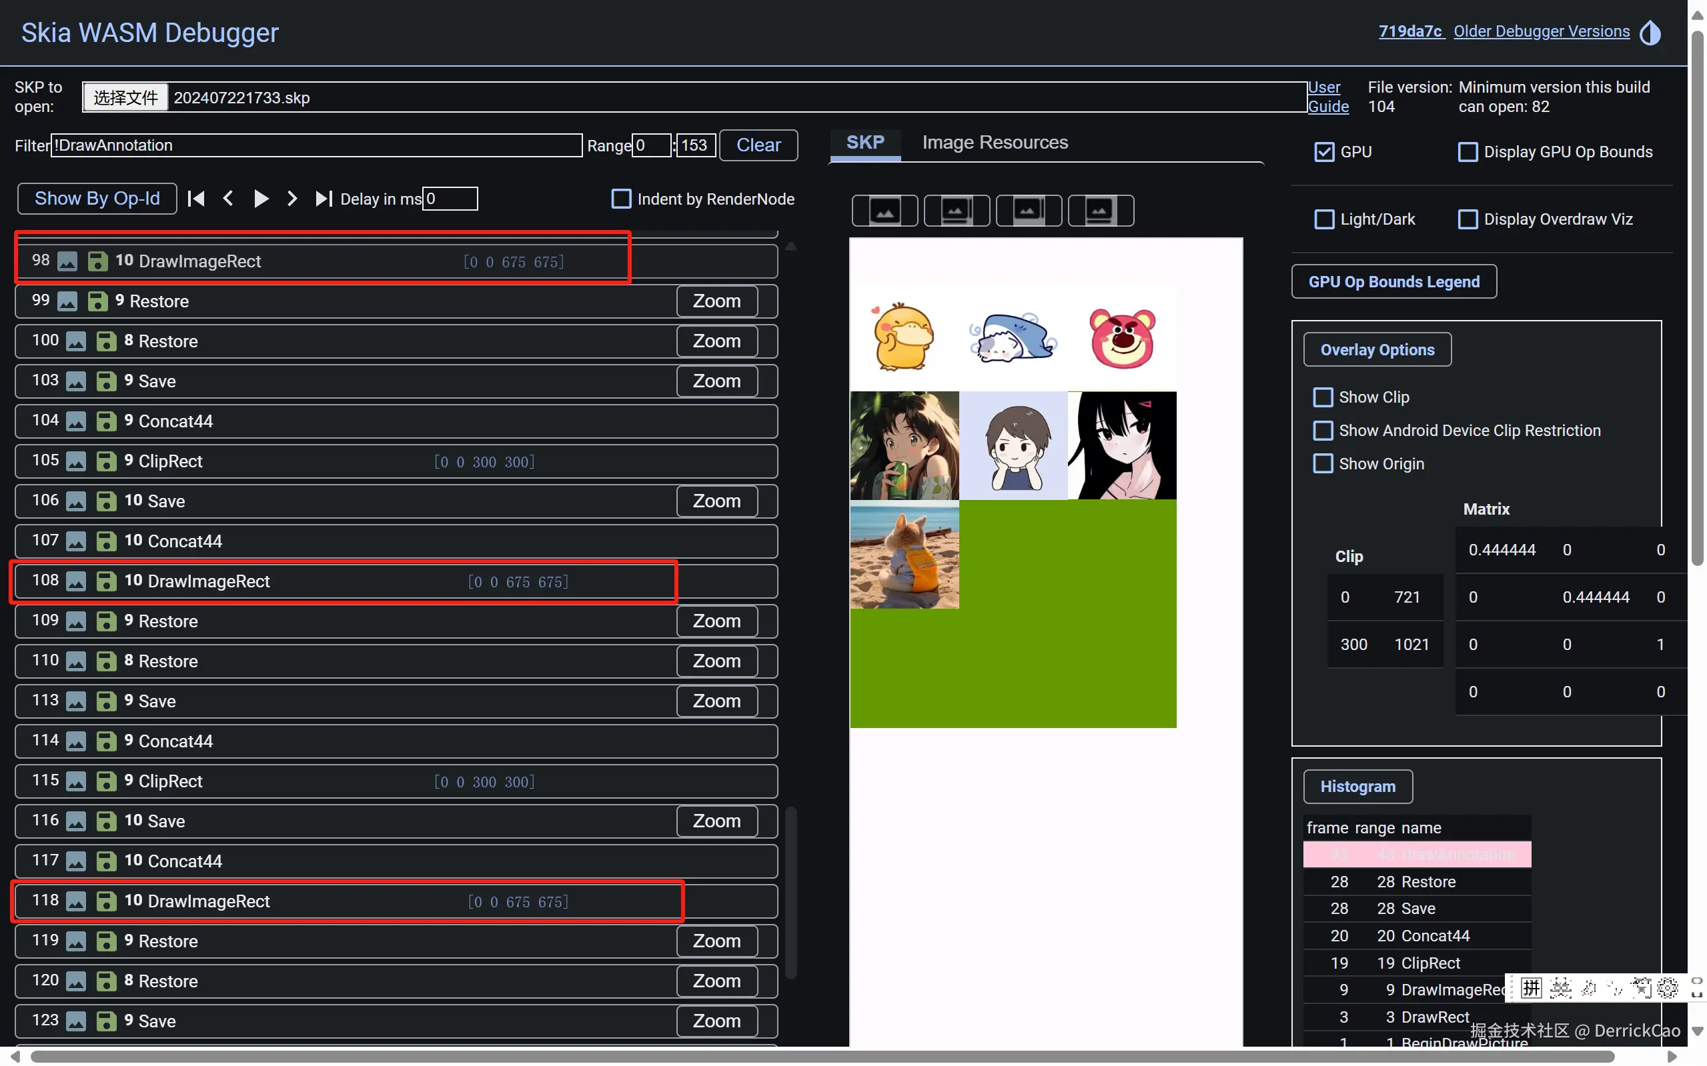Jump to first command playback button

pos(196,199)
